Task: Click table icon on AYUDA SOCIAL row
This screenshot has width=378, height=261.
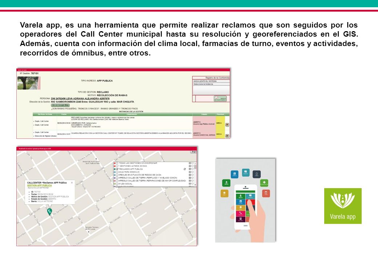Action: click(190, 184)
